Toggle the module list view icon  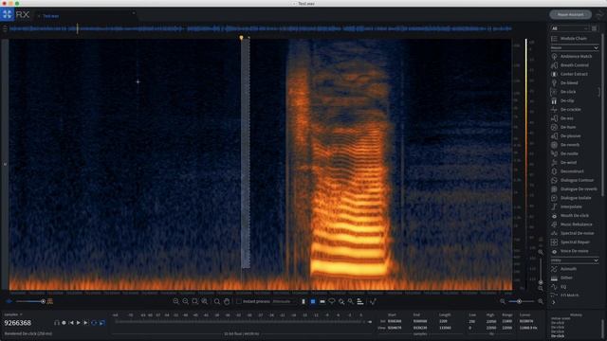(x=595, y=28)
